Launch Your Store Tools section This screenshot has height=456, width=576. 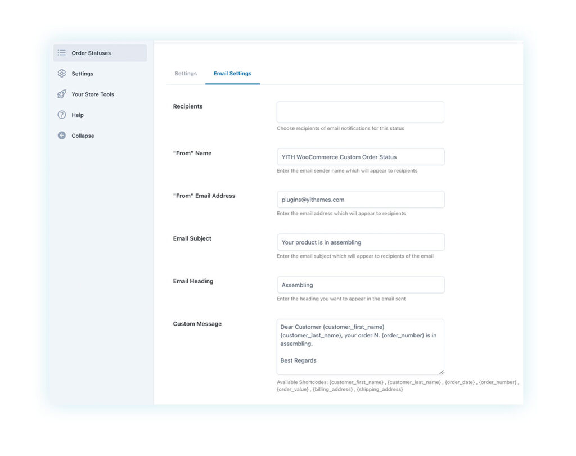tap(92, 94)
